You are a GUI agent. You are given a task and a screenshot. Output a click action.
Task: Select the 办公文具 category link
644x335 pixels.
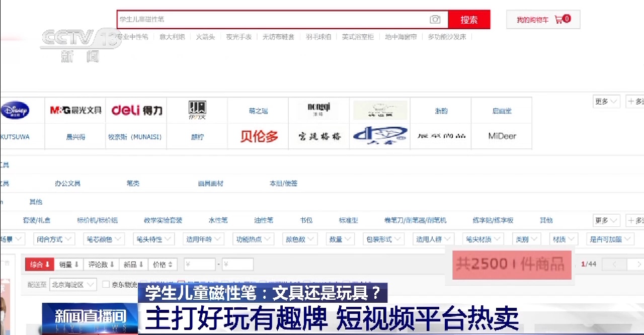67,184
